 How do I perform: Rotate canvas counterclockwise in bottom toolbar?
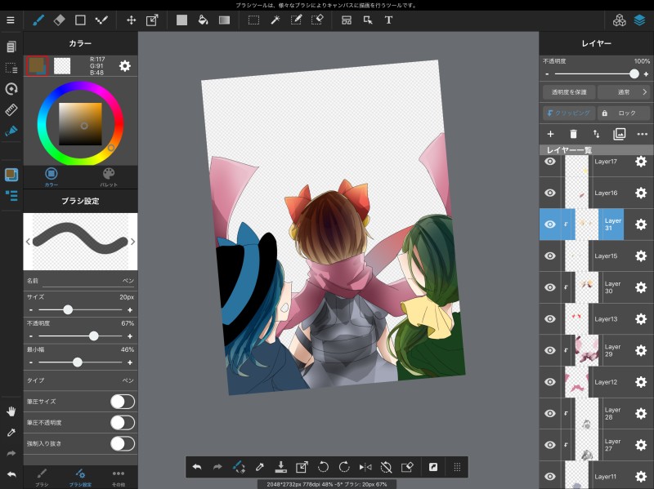(323, 467)
